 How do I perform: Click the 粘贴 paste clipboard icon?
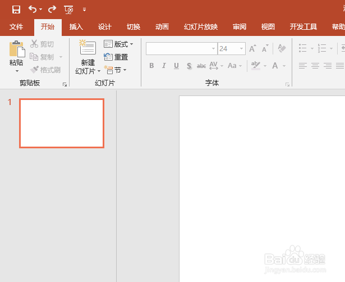17,49
